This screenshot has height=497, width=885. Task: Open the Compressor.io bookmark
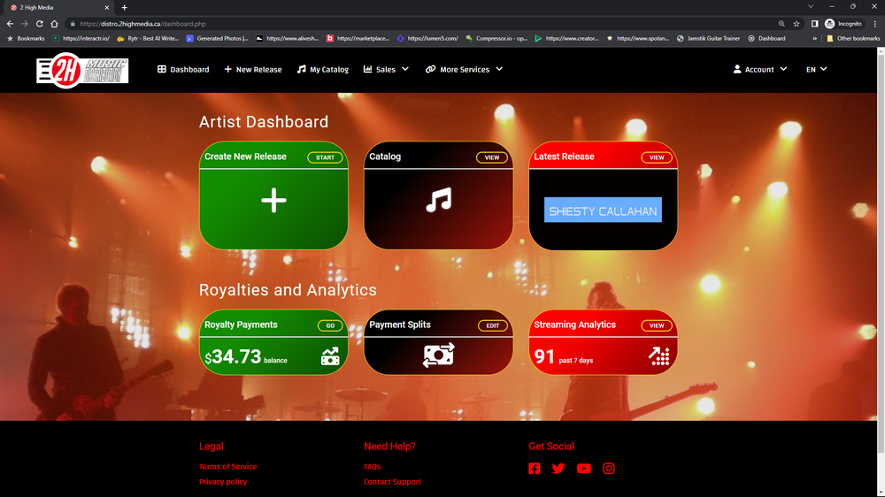pos(496,38)
